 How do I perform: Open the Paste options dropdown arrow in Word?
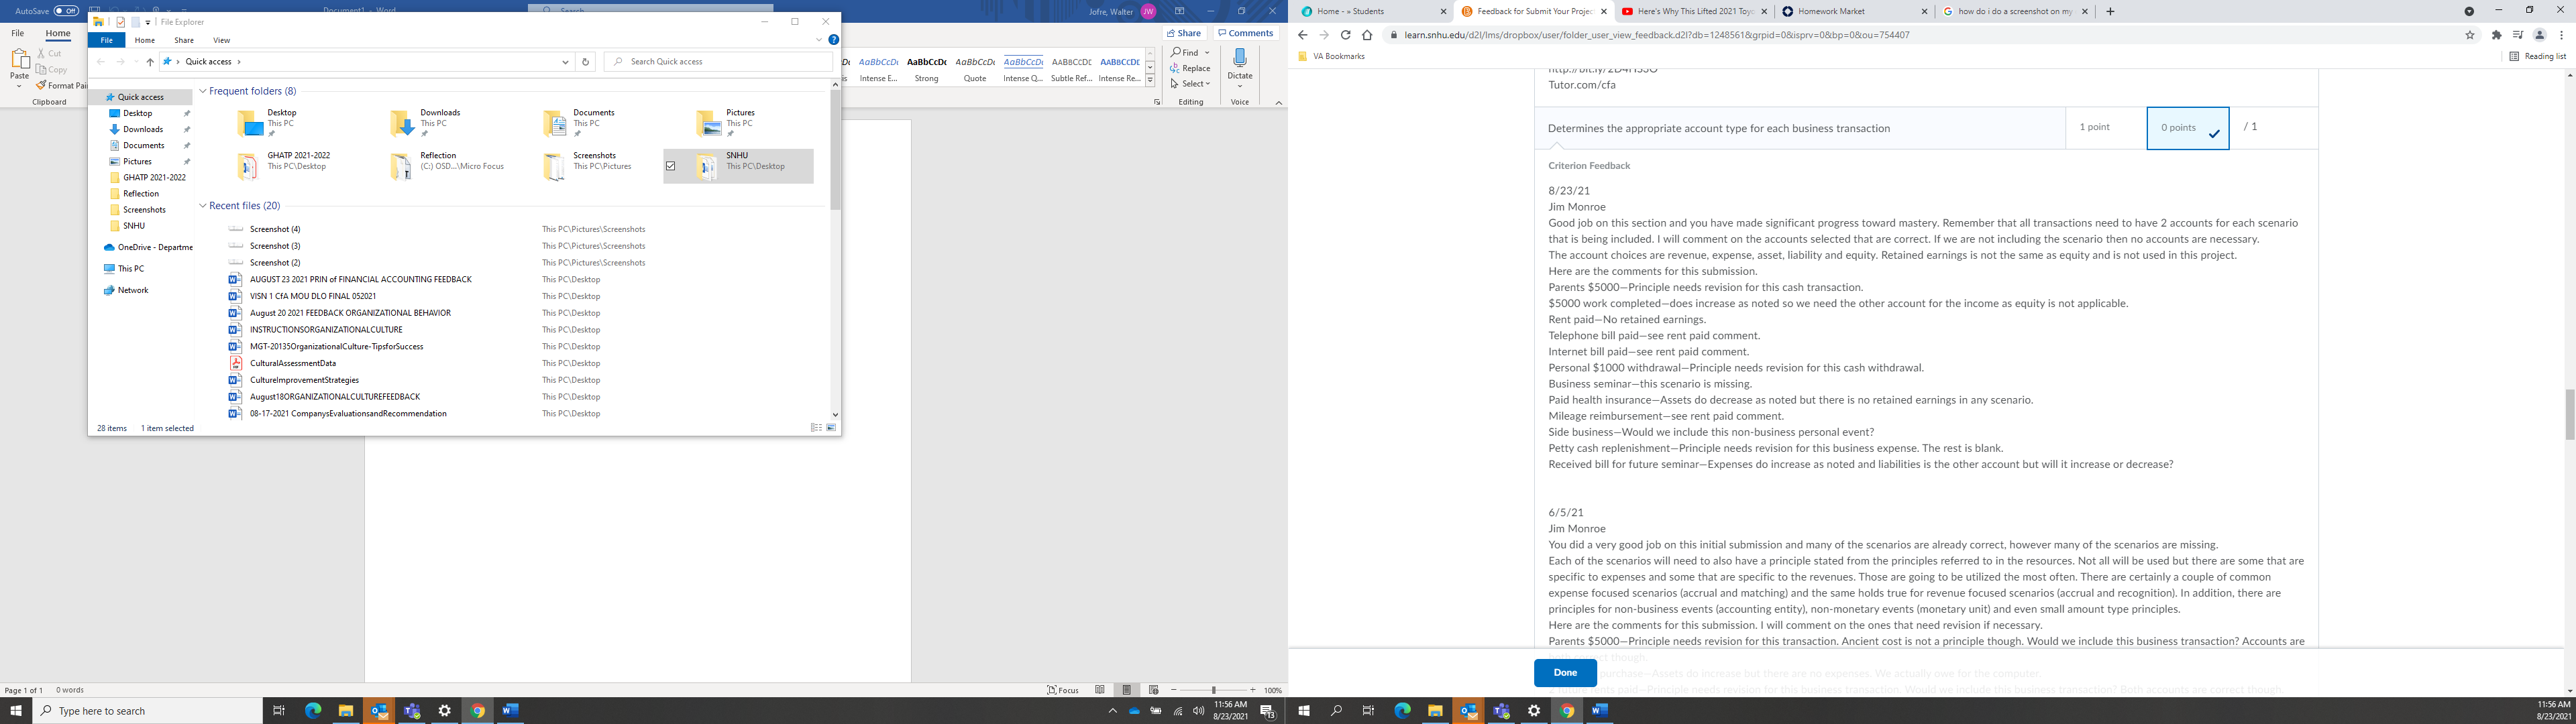(19, 86)
